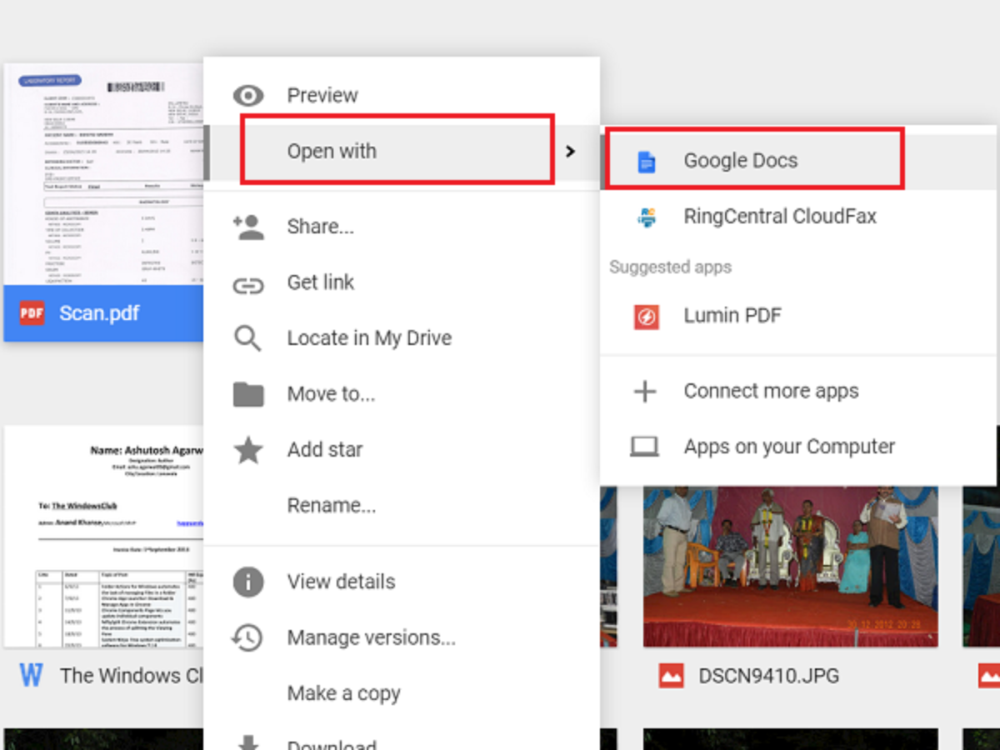Click the blue Google Docs icon
Viewport: 1000px width, 750px height.
click(646, 161)
